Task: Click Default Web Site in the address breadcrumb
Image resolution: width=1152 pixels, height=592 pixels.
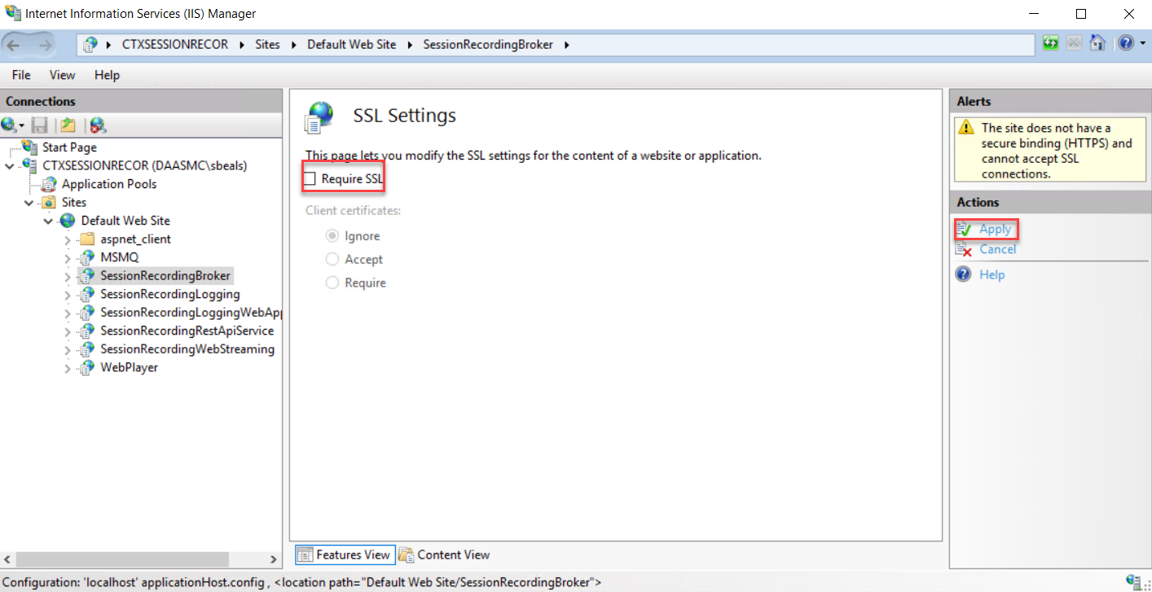Action: point(352,45)
